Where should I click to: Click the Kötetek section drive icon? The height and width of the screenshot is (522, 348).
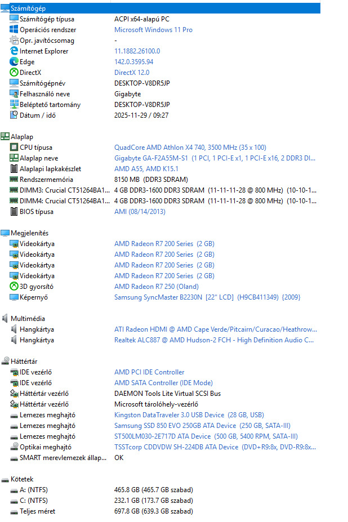pyautogui.click(x=5, y=479)
